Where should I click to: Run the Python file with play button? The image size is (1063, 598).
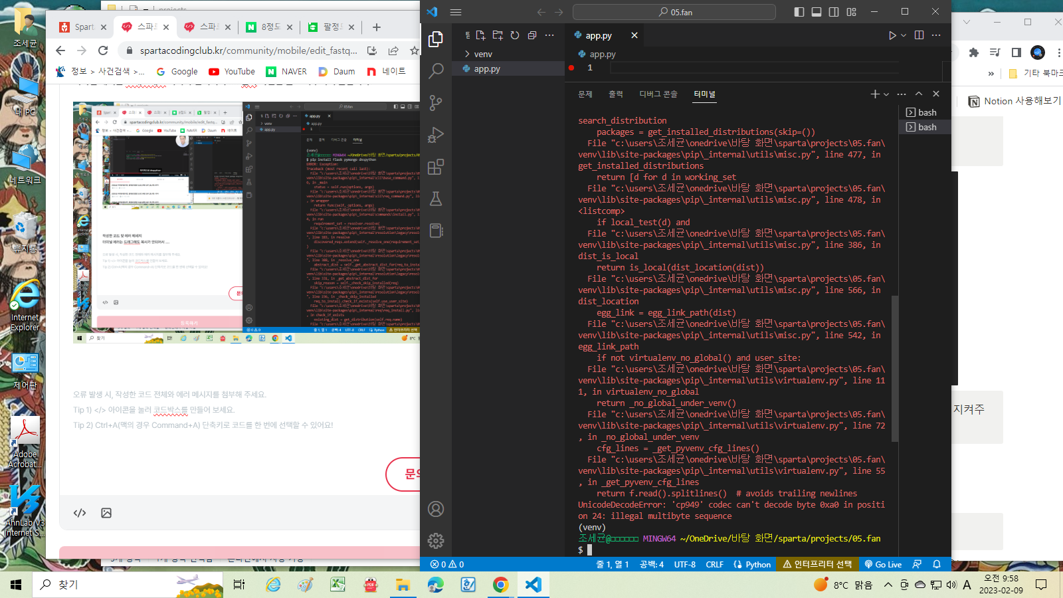(892, 35)
